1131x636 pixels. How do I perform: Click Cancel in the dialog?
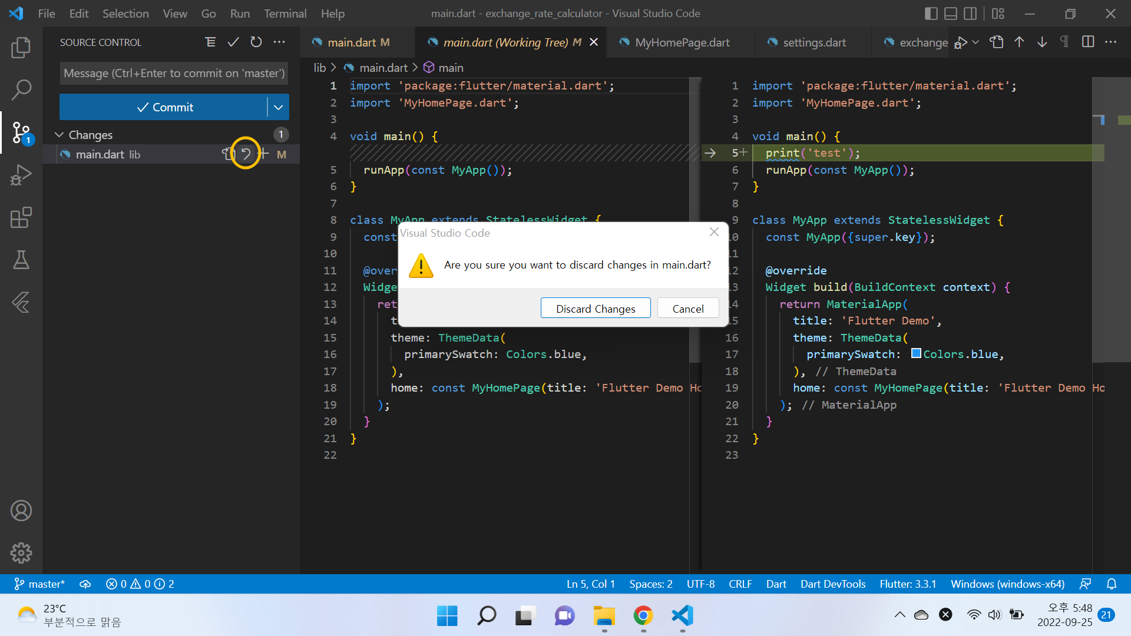click(x=687, y=309)
